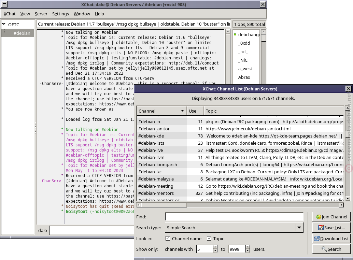The height and width of the screenshot is (260, 353).
Task: Increase the maximum users spinner value
Action: 248,247
